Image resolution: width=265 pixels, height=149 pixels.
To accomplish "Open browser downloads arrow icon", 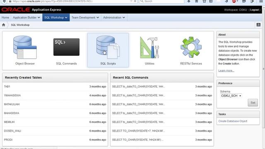I will click(x=189, y=1).
